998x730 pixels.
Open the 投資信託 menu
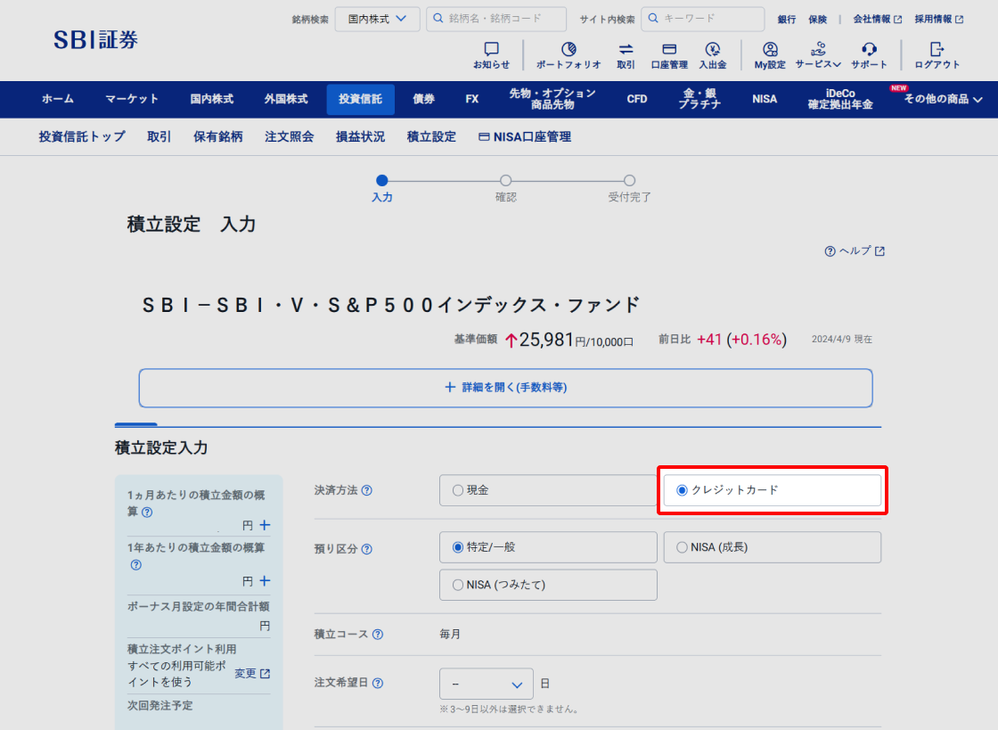tap(360, 99)
